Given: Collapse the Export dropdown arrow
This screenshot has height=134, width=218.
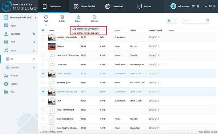Looking at the screenshot, I should click(78, 25).
